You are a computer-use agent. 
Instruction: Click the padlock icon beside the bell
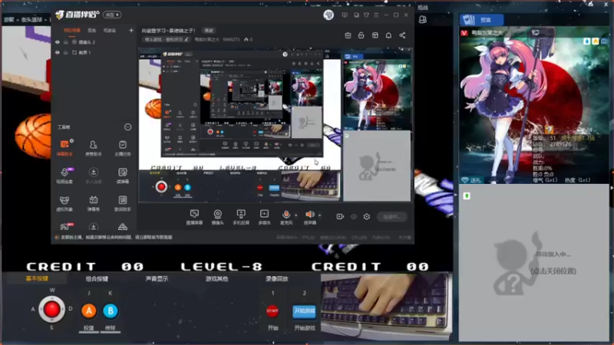pyautogui.click(x=361, y=35)
